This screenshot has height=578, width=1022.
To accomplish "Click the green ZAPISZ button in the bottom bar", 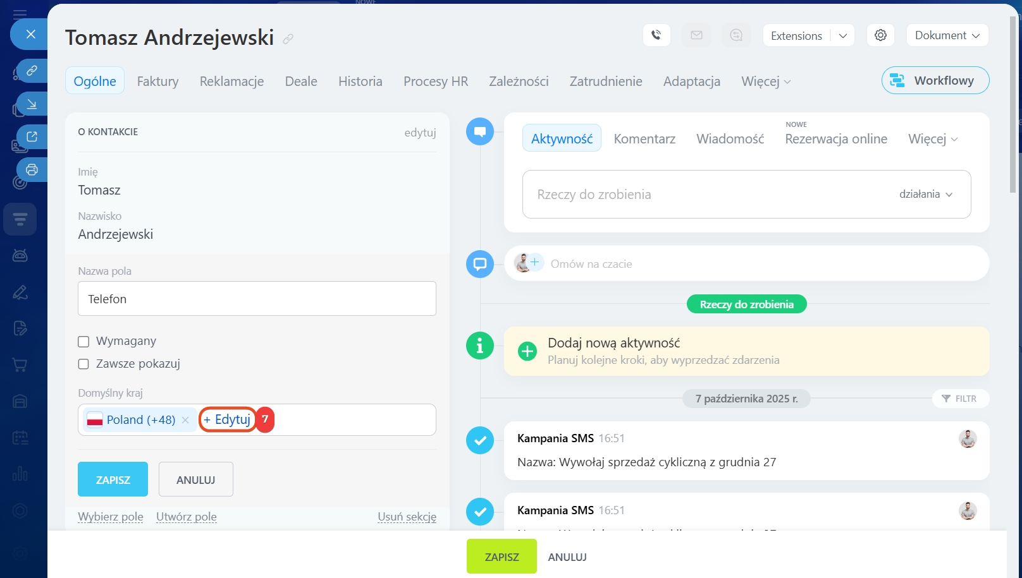I will [x=502, y=557].
